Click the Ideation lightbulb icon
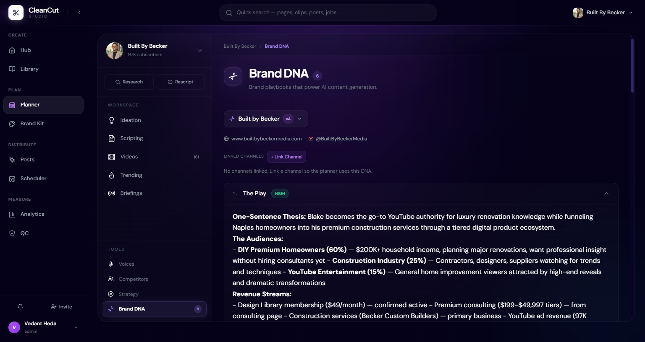Image resolution: width=645 pixels, height=342 pixels. pos(112,121)
